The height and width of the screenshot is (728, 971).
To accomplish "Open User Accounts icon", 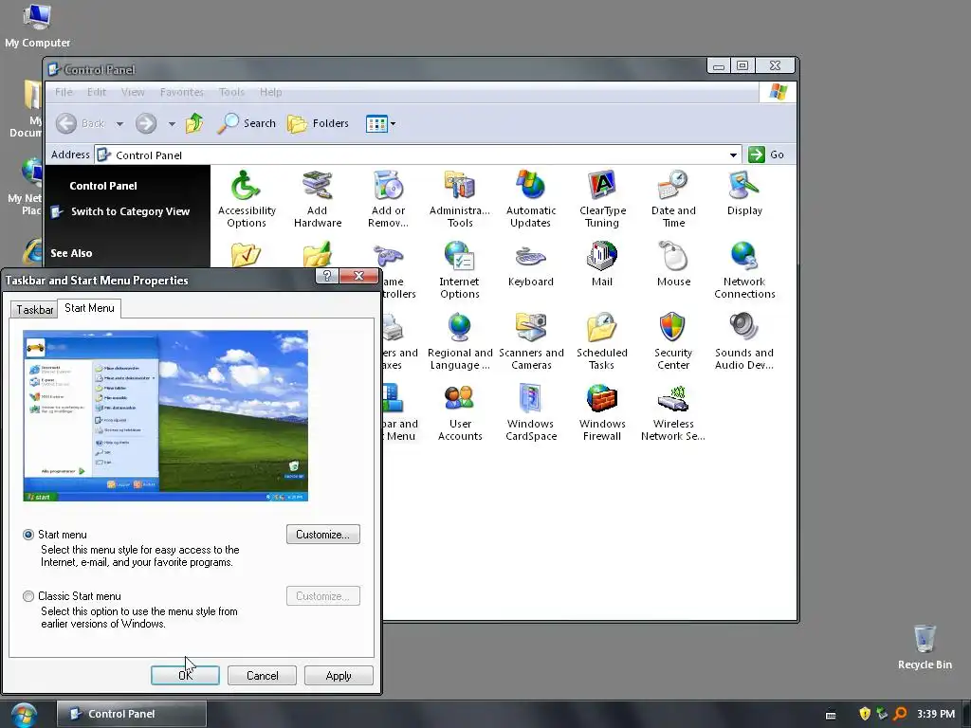I will pyautogui.click(x=460, y=412).
